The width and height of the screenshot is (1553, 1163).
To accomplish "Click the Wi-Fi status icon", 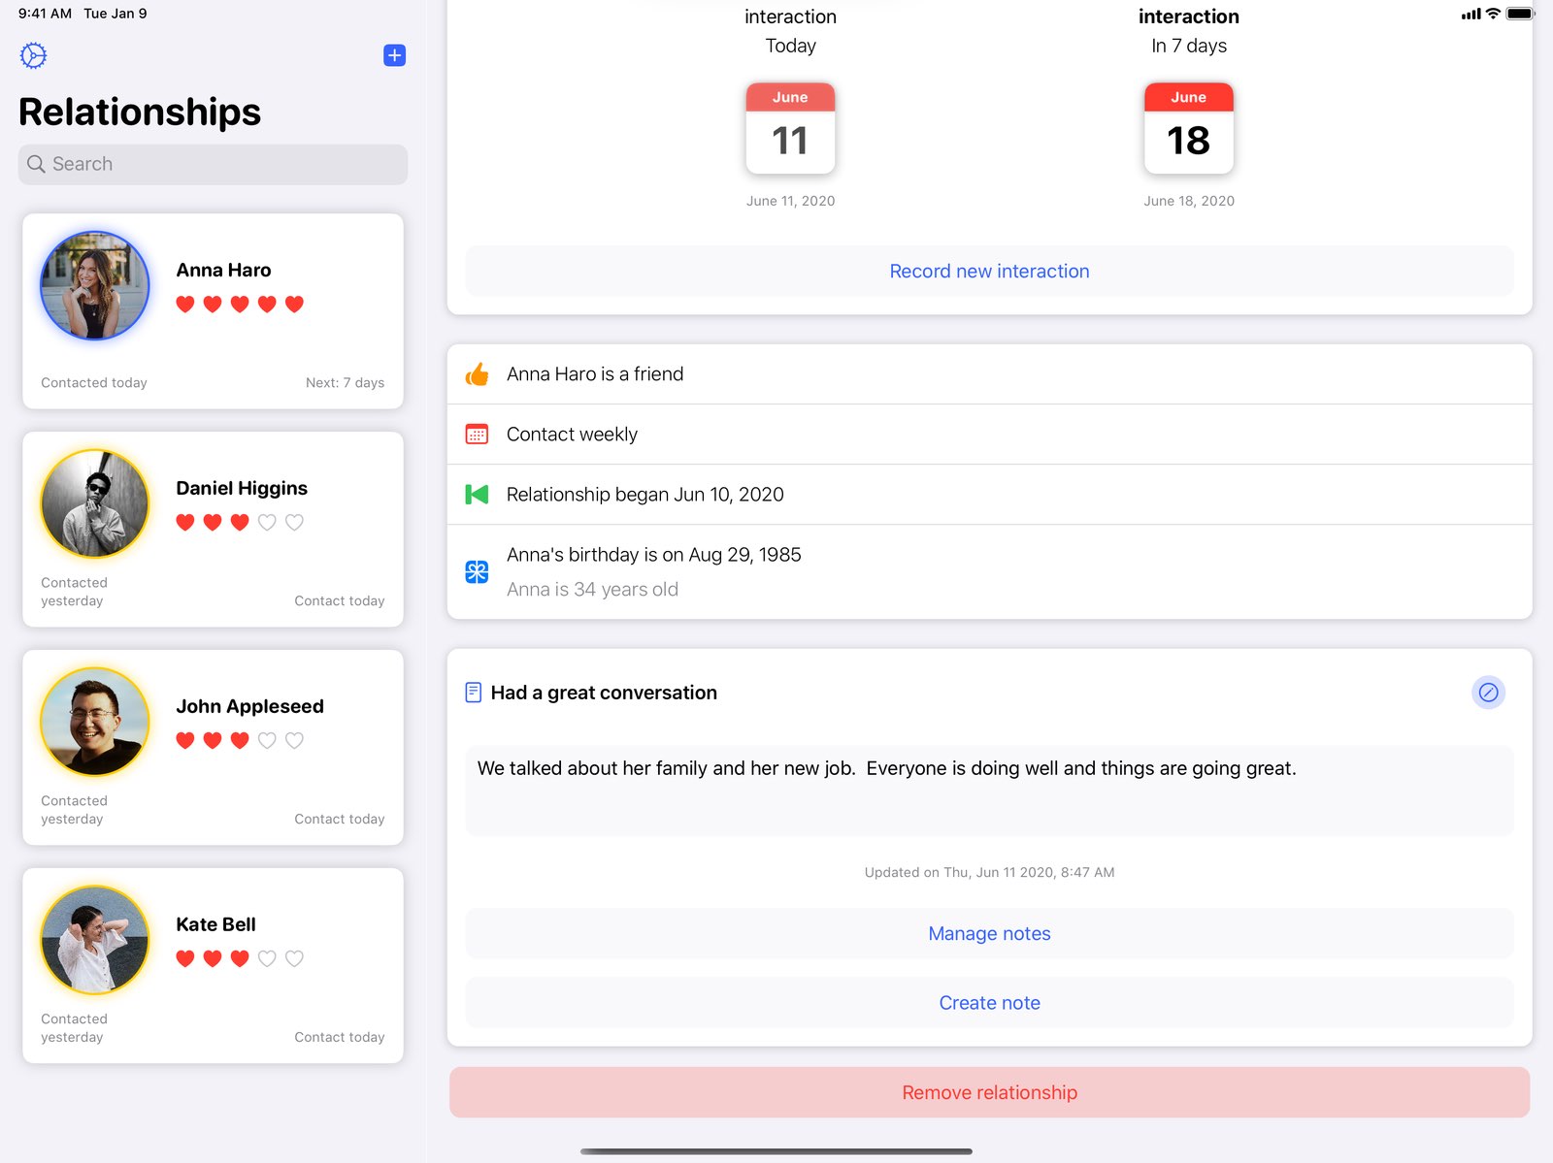I will 1493,14.
